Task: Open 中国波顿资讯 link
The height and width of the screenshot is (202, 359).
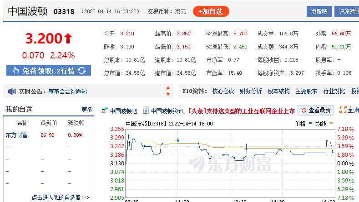Action: pyautogui.click(x=167, y=111)
